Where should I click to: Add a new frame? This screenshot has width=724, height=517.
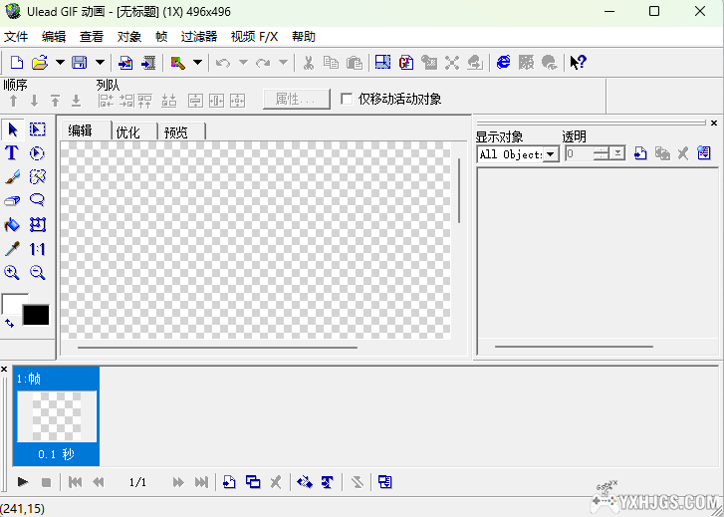pos(229,482)
